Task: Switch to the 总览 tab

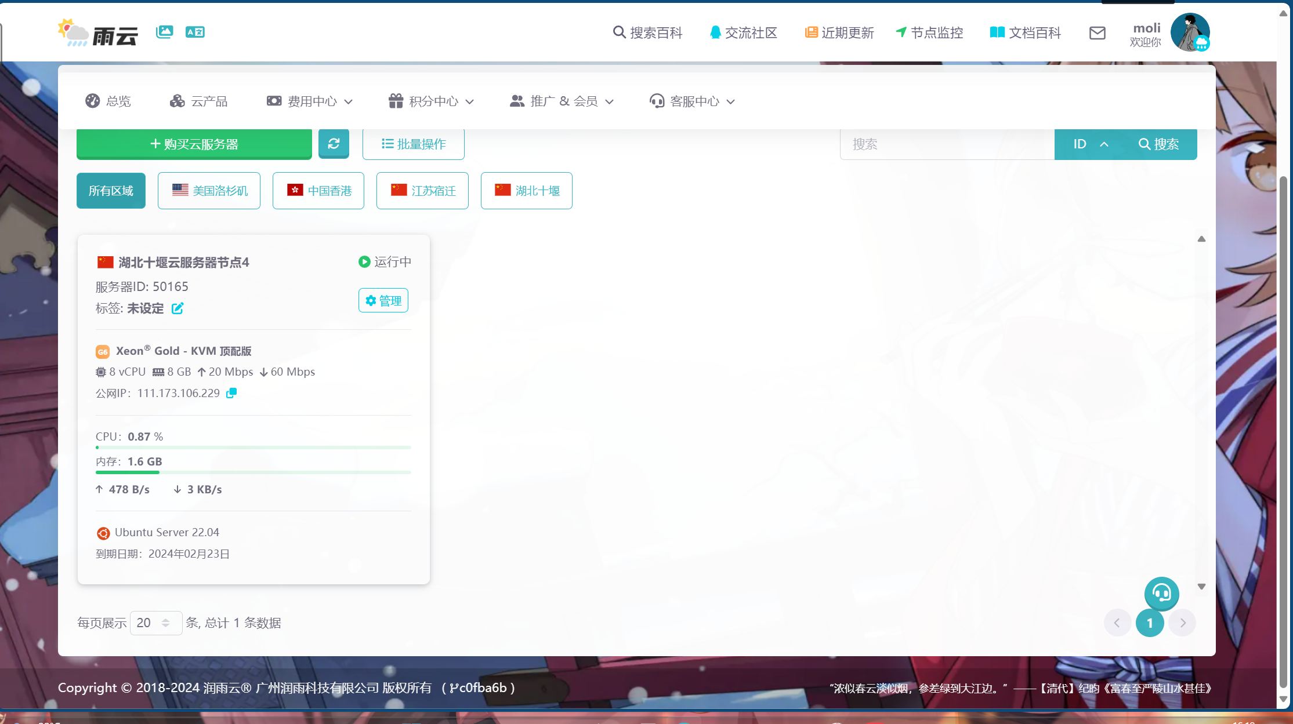Action: [108, 101]
